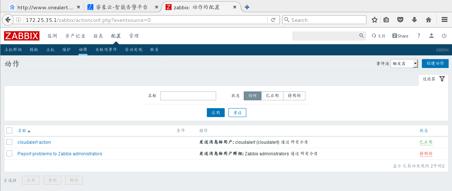Switch to the 服务 submenu
This screenshot has width=452, height=191.
point(154,49)
